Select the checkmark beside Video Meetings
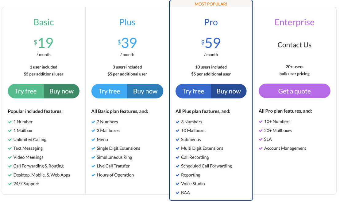Screen dimensions: 340x202 click(10, 157)
